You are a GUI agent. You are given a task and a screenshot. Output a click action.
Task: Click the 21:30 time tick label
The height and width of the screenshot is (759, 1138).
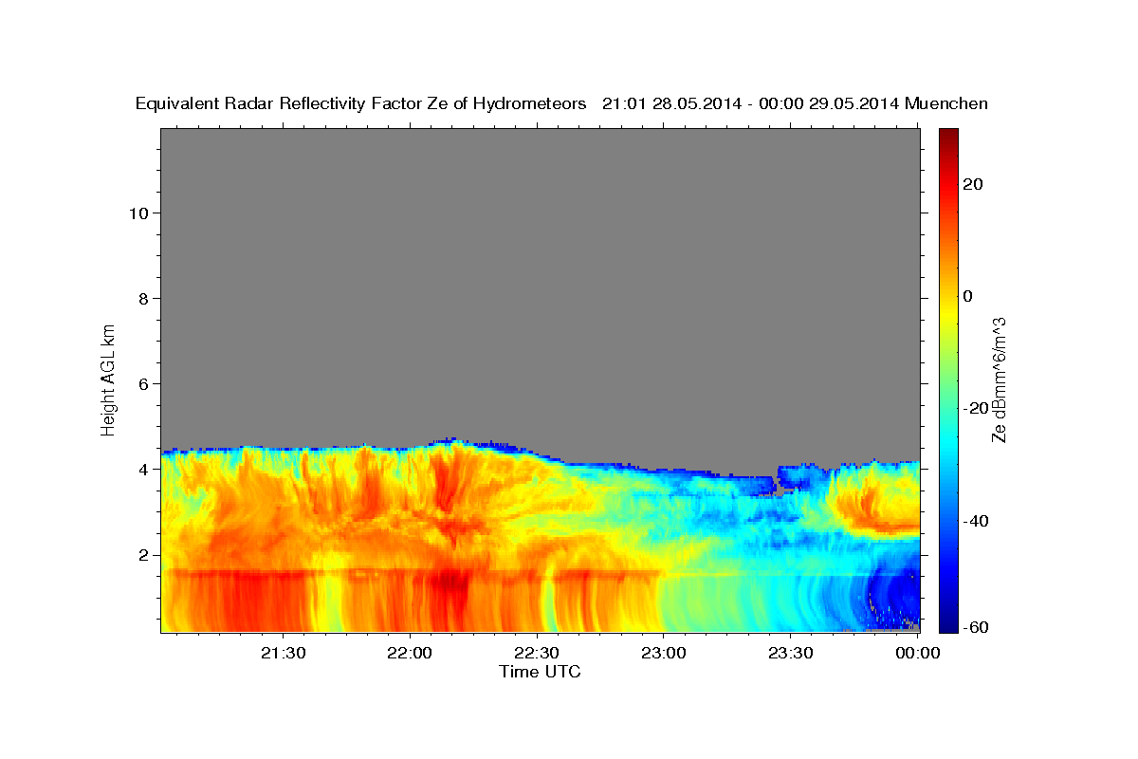point(284,653)
